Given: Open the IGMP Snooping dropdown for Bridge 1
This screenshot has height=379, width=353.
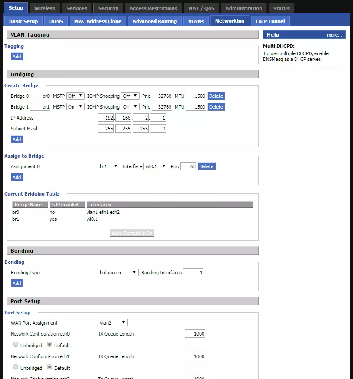Looking at the screenshot, I should coord(130,106).
